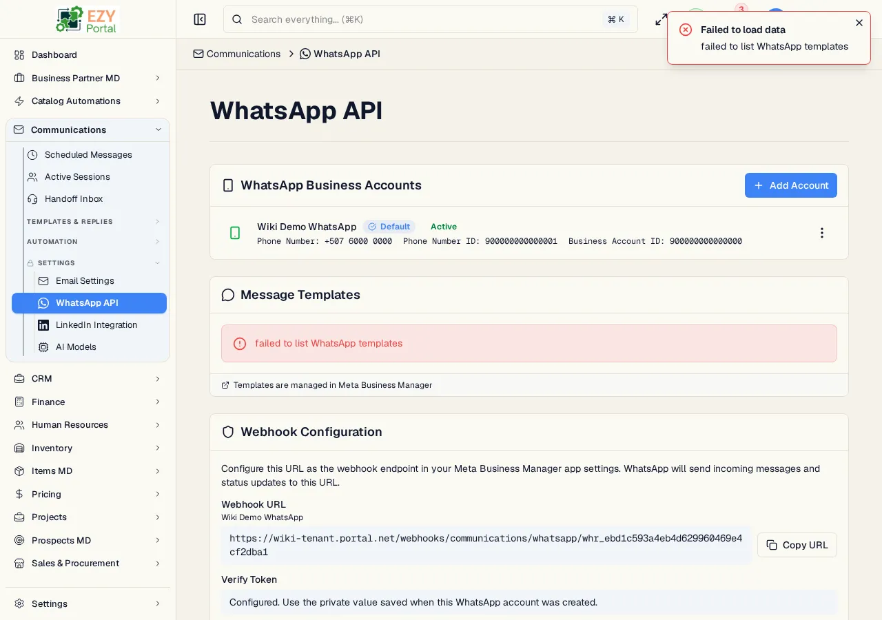This screenshot has width=882, height=620.
Task: Toggle the sidebar collapse icon
Action: (x=200, y=19)
